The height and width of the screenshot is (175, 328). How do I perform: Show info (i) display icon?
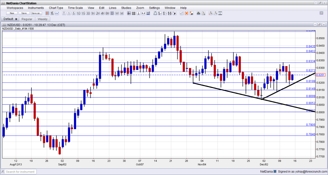pyautogui.click(x=138, y=13)
